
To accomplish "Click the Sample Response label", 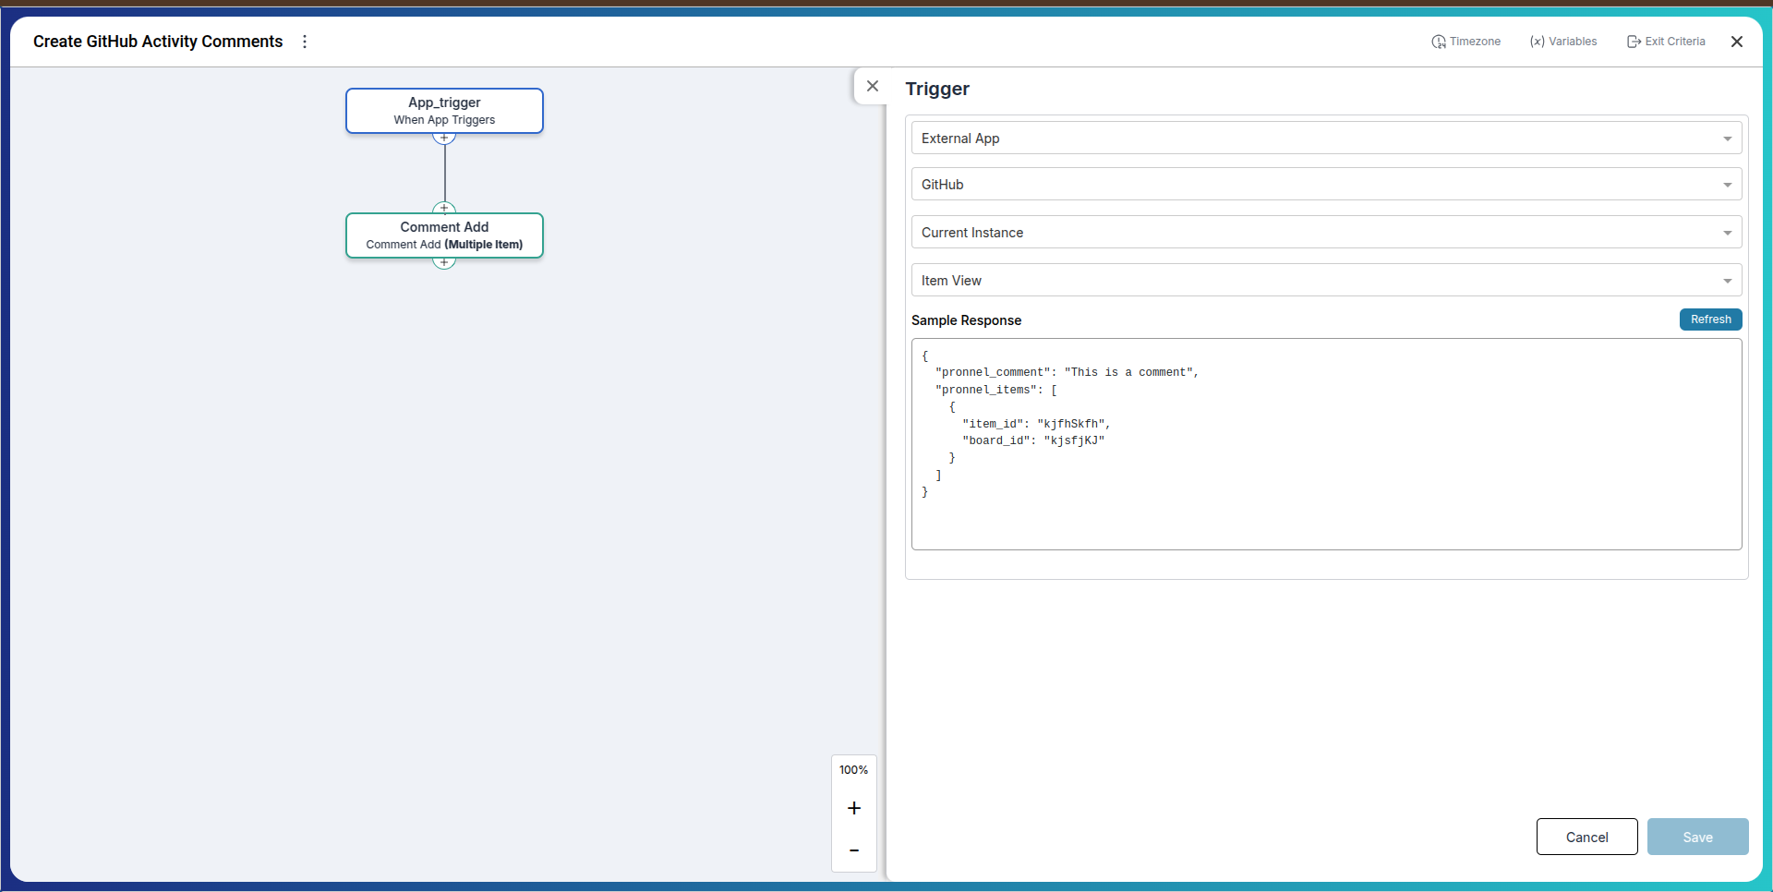I will (966, 320).
